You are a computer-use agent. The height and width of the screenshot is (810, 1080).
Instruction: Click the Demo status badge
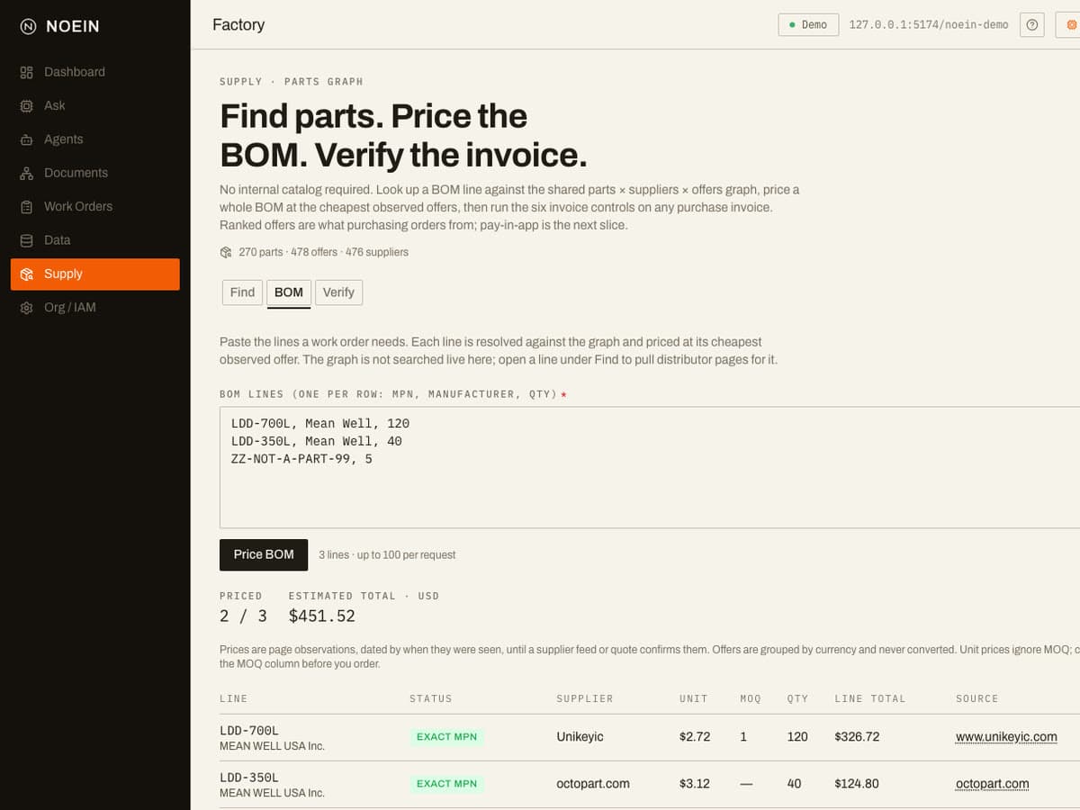(x=808, y=25)
